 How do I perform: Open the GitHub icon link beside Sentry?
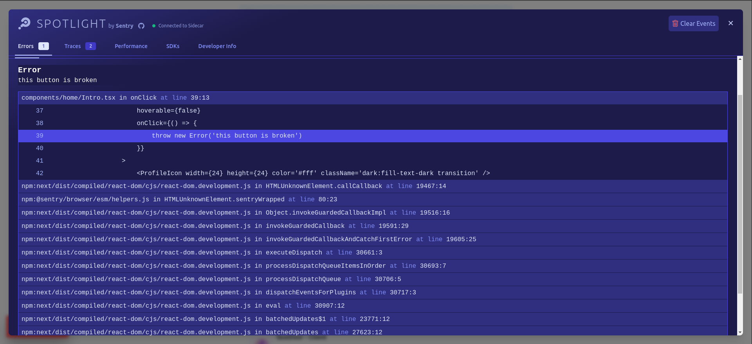141,26
